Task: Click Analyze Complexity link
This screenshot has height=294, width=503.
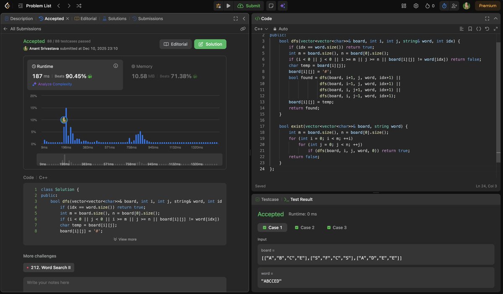Action: point(52,84)
